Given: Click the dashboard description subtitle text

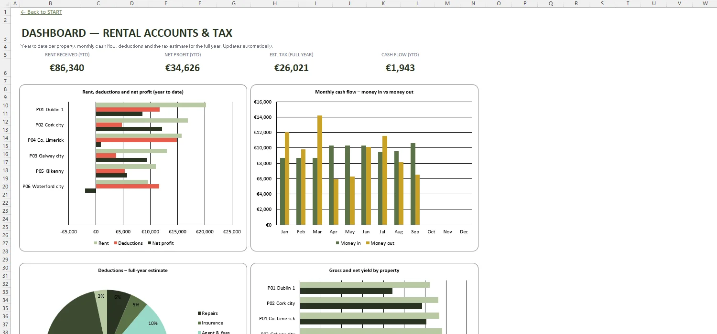Looking at the screenshot, I should (147, 46).
